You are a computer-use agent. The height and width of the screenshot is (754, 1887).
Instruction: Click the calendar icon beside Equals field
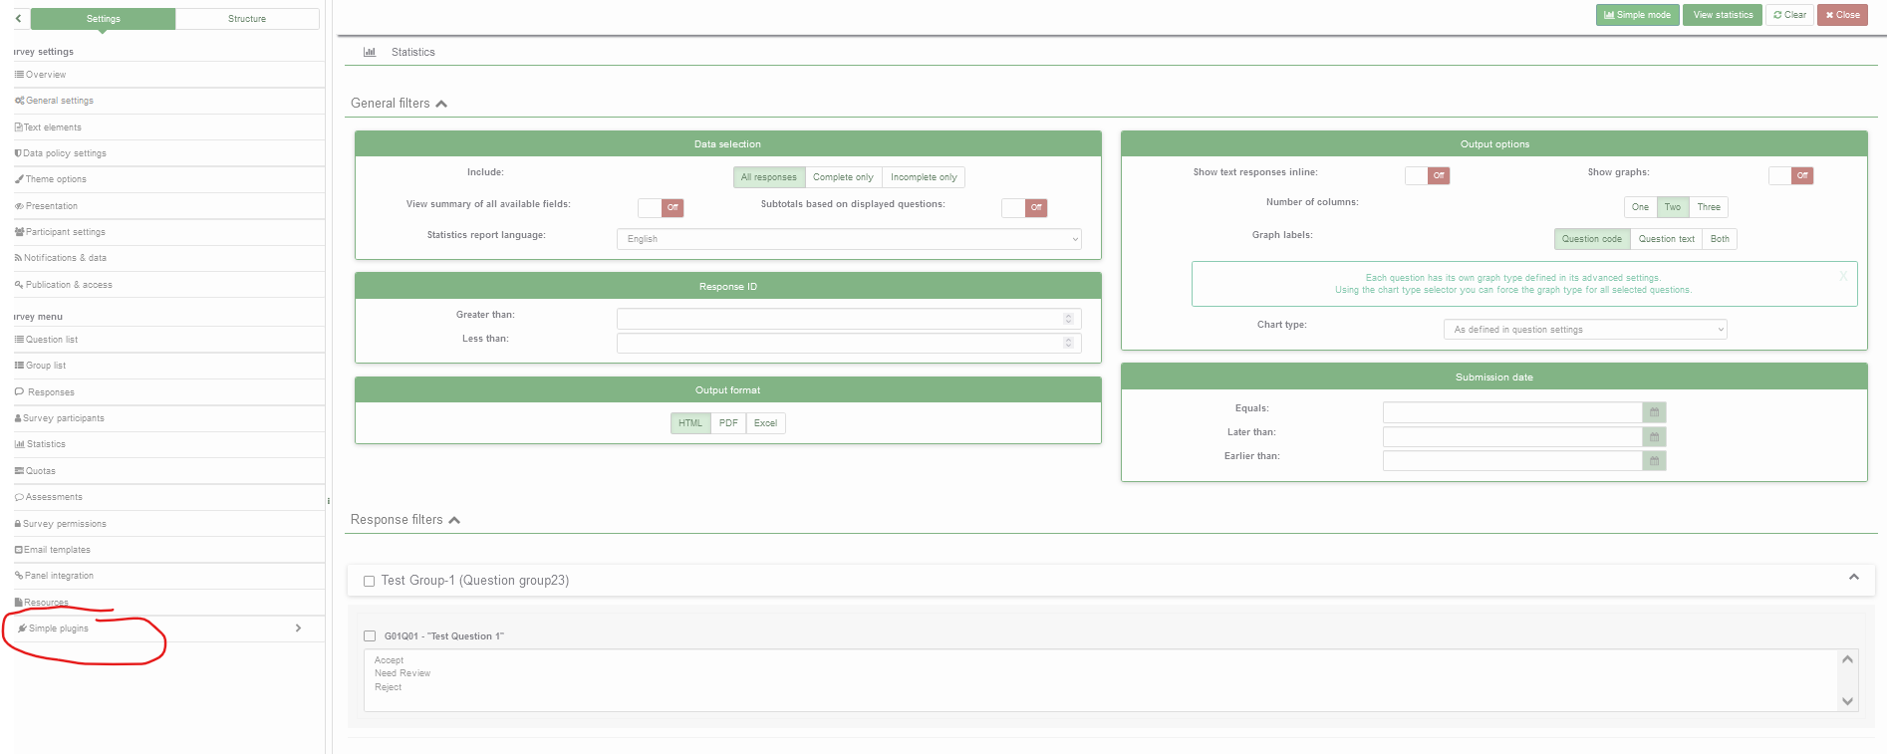(1654, 412)
